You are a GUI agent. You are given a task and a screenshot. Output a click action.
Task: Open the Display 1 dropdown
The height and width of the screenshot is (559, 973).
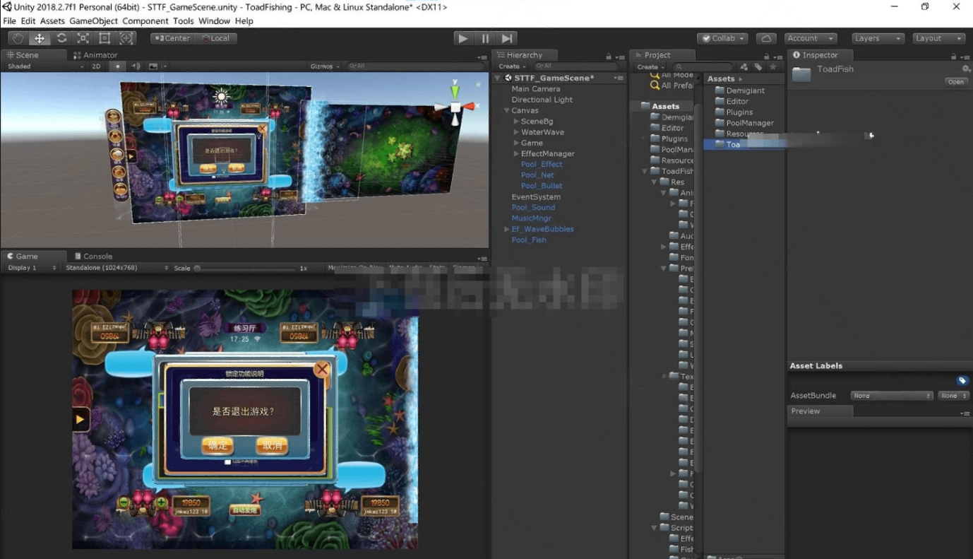coord(31,268)
